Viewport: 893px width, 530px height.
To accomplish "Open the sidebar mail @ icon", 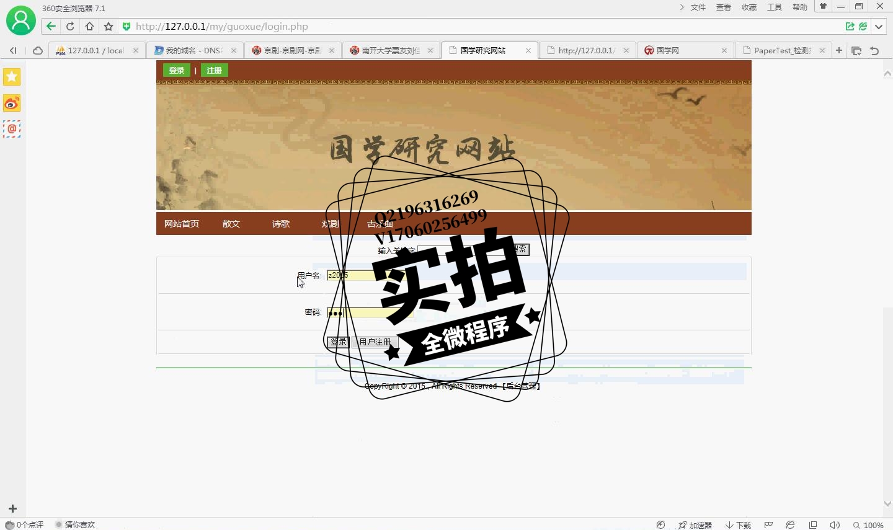I will pyautogui.click(x=12, y=129).
